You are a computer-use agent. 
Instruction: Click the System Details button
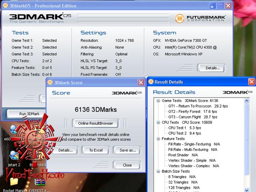(x=211, y=68)
